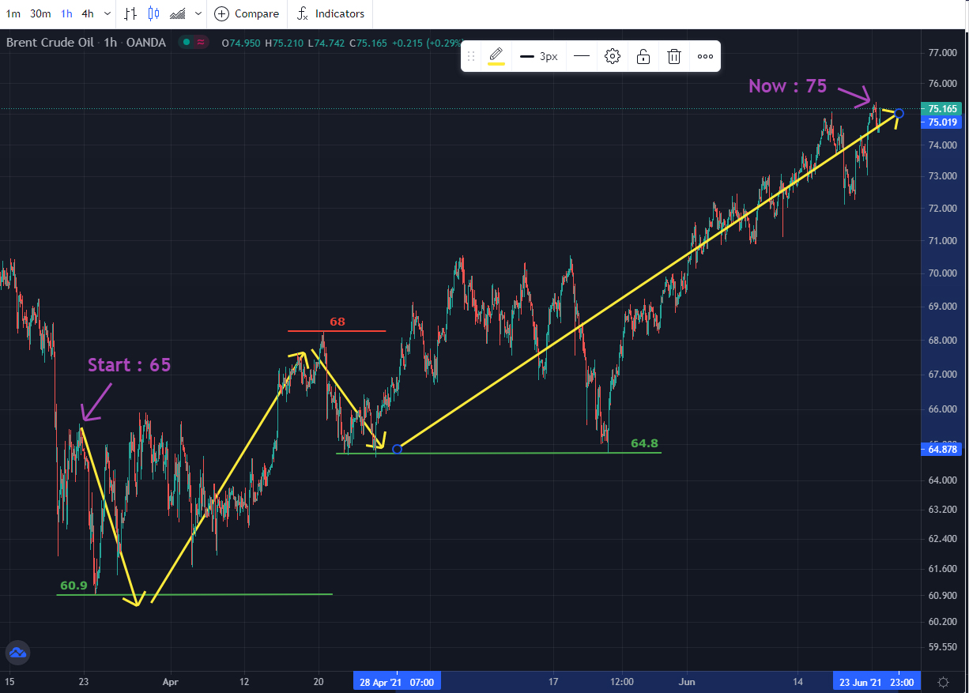This screenshot has width=969, height=693.
Task: Click '12:00' on the time axis
Action: [624, 682]
